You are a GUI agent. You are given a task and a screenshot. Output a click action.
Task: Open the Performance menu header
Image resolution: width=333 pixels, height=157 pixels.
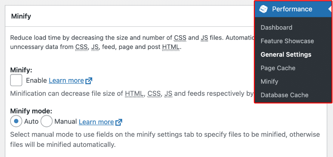click(x=292, y=9)
